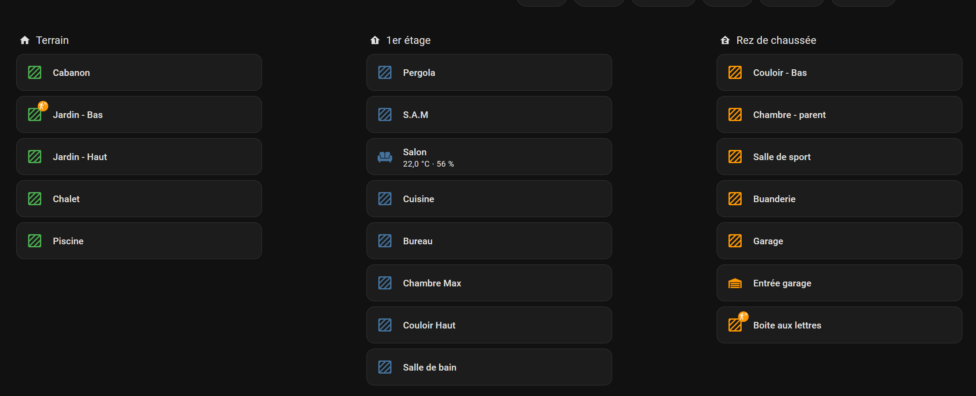The height and width of the screenshot is (396, 976).
Task: Select the Bureau area card
Action: point(489,241)
